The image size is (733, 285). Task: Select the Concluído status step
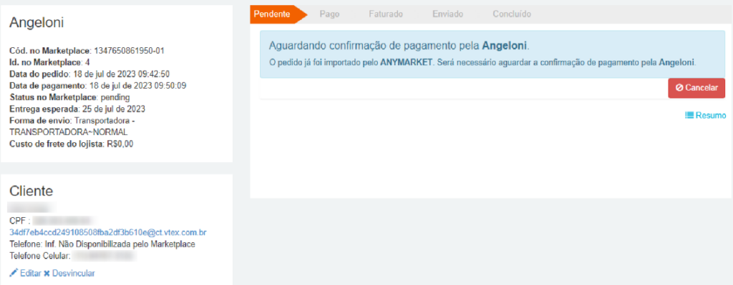(512, 14)
